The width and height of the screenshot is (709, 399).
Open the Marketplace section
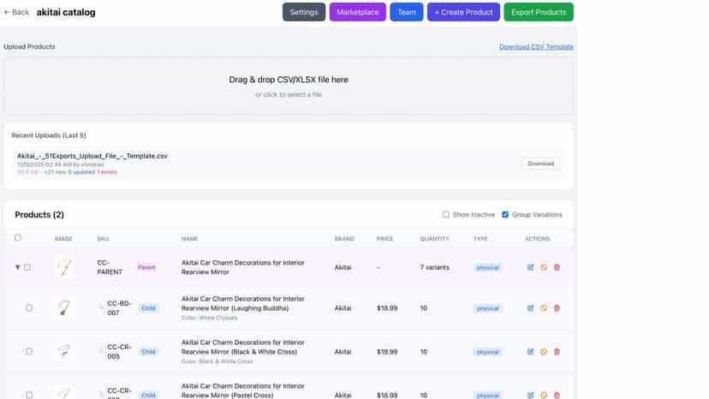(x=358, y=12)
